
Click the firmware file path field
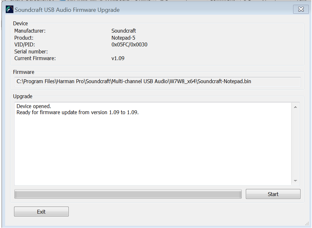click(157, 82)
